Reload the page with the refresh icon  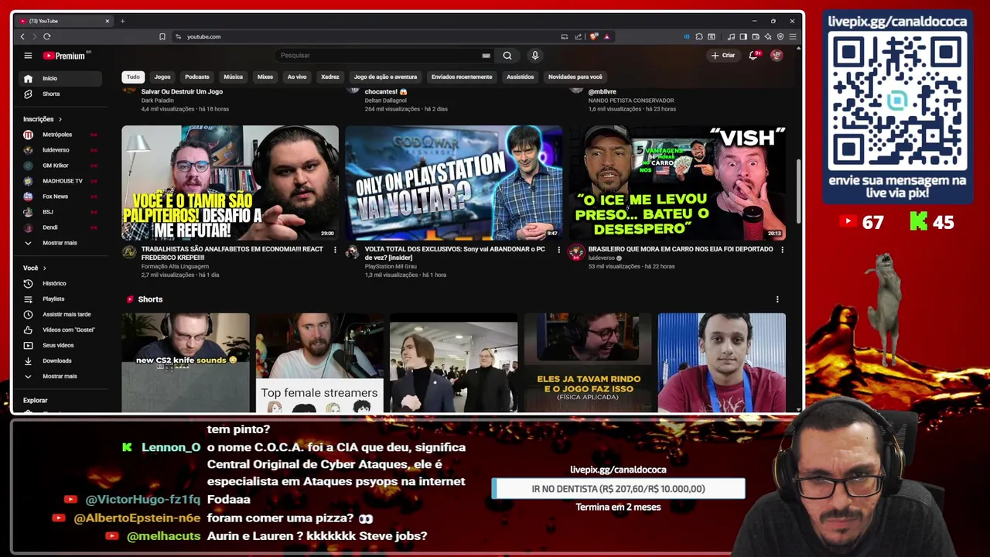point(47,36)
